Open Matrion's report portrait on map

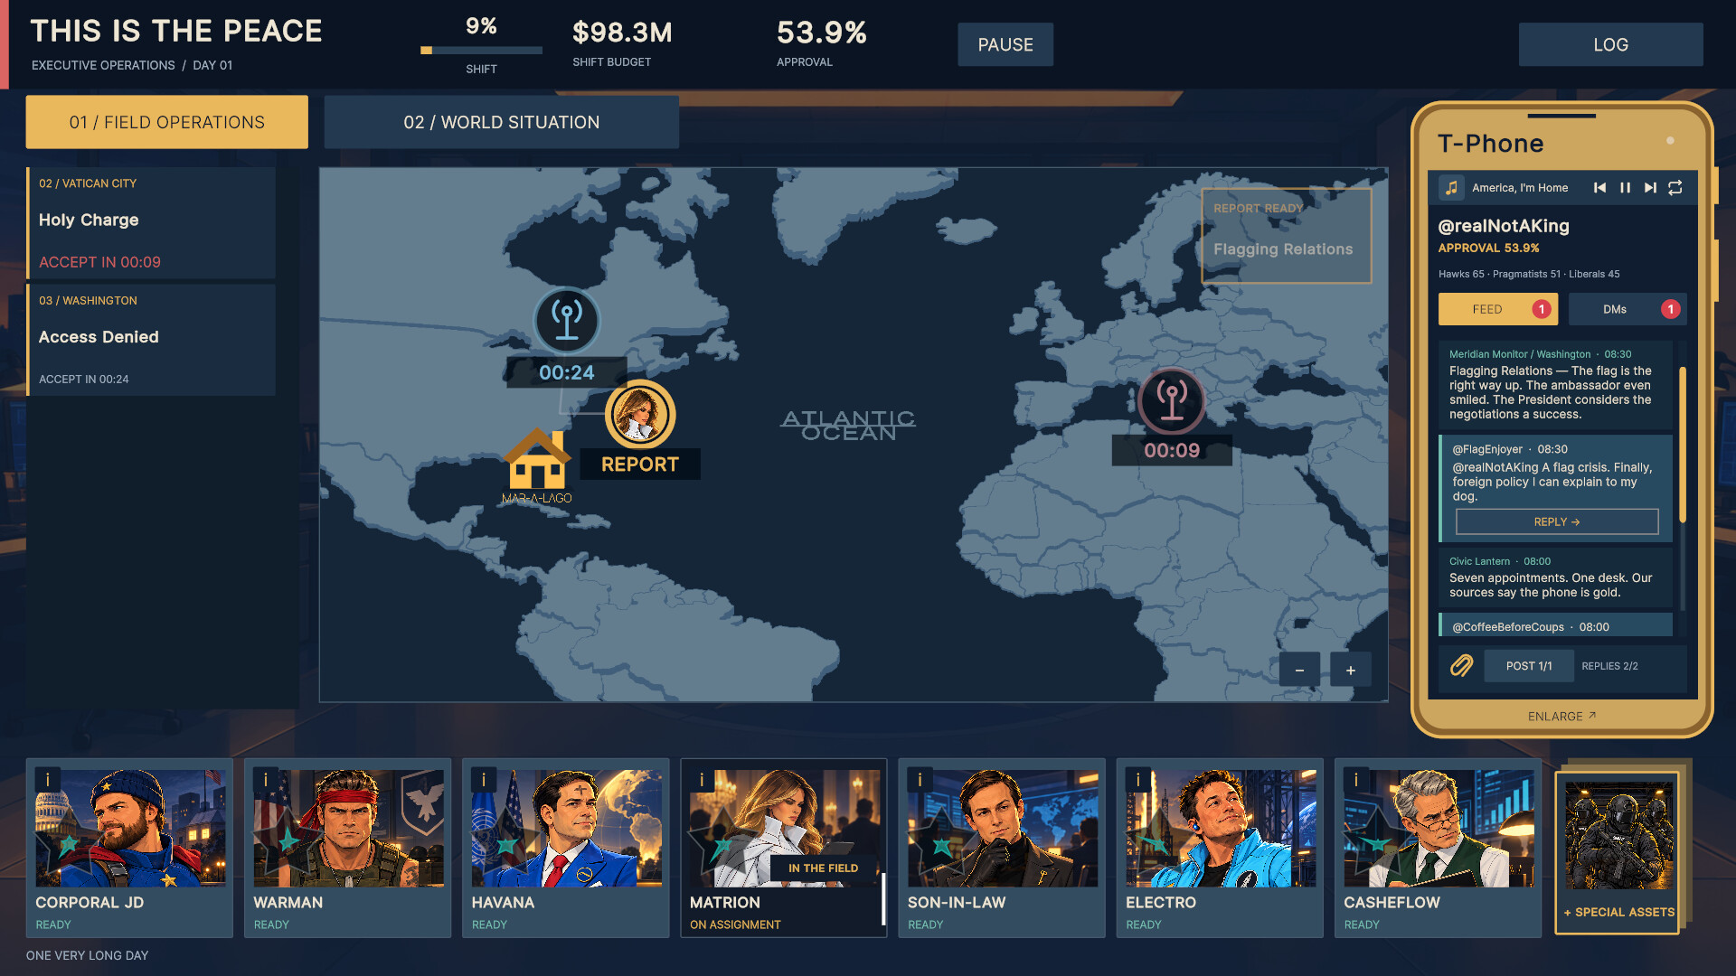[x=640, y=415]
